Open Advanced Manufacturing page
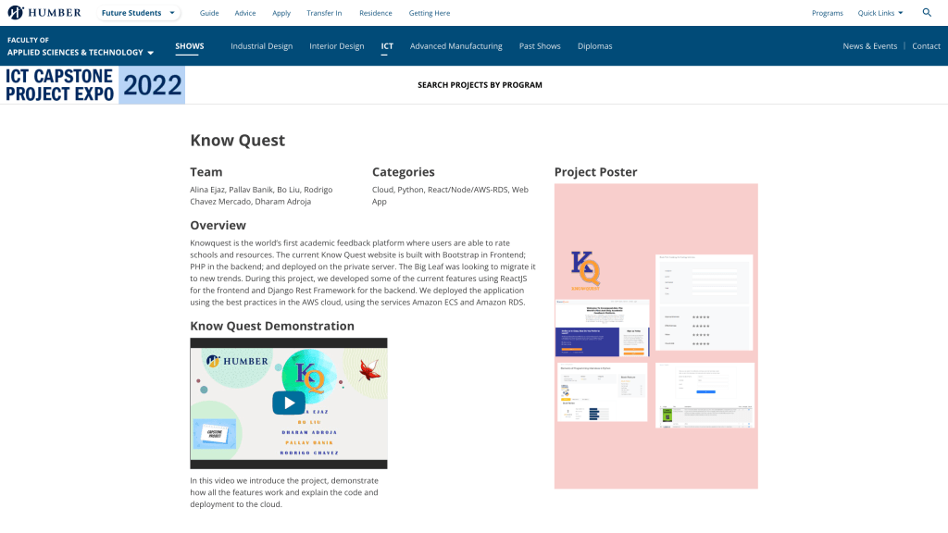The height and width of the screenshot is (533, 948). (455, 46)
